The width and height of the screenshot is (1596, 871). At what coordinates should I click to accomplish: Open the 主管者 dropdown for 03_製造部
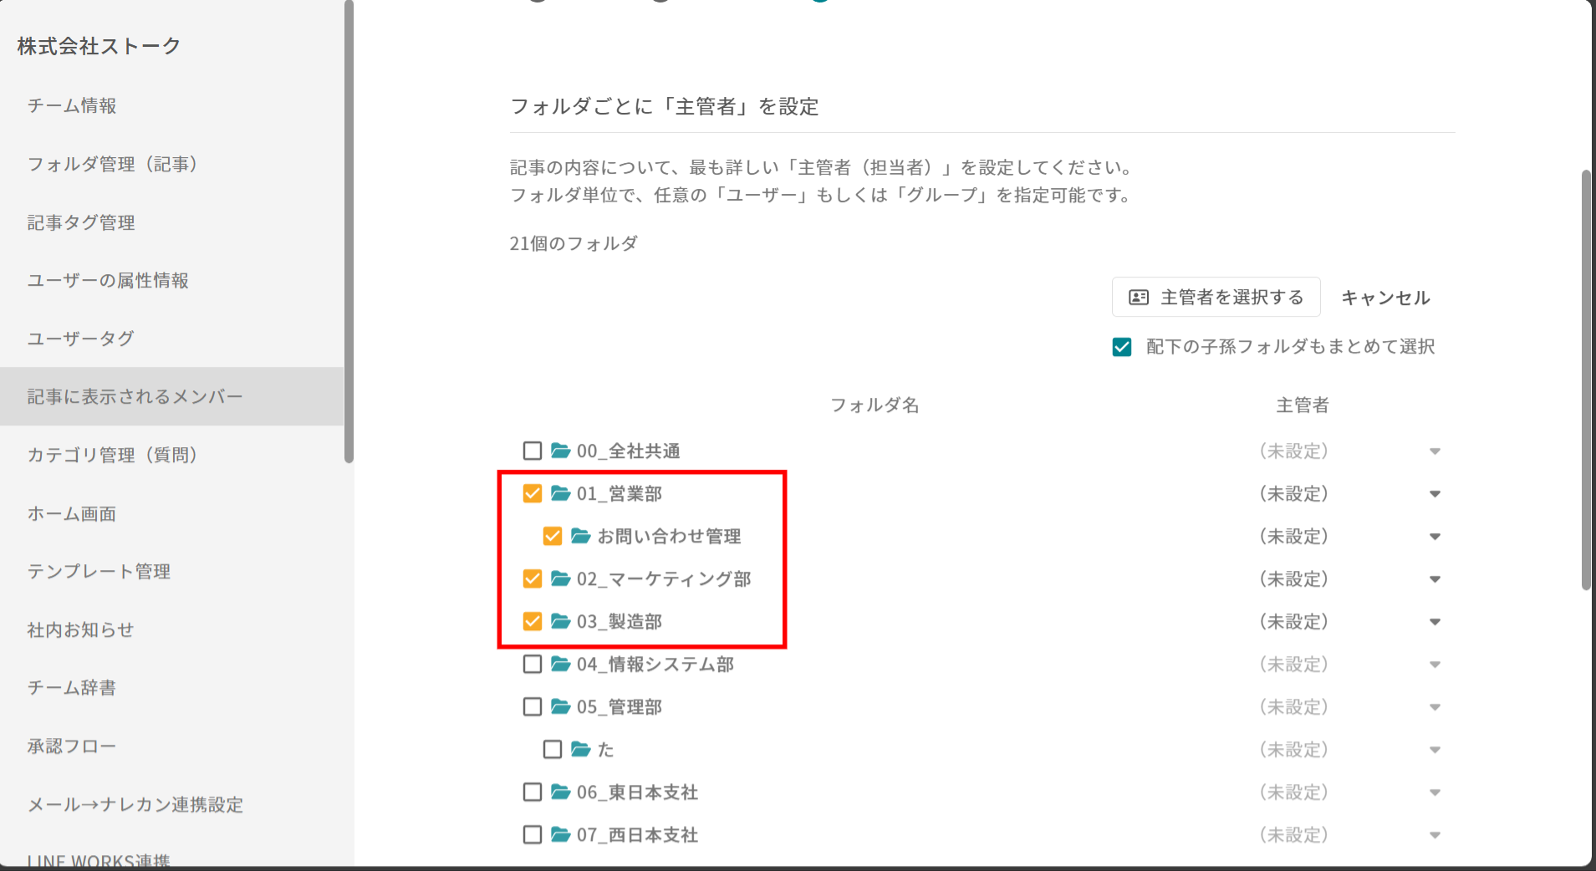[x=1434, y=622]
